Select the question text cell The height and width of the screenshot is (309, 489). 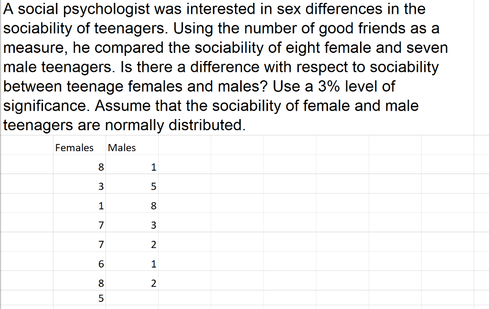coord(237,67)
